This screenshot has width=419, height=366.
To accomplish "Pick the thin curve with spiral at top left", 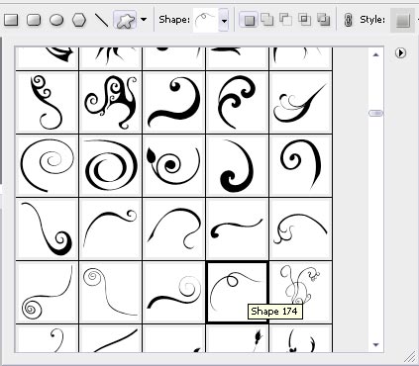I will (x=110, y=292).
